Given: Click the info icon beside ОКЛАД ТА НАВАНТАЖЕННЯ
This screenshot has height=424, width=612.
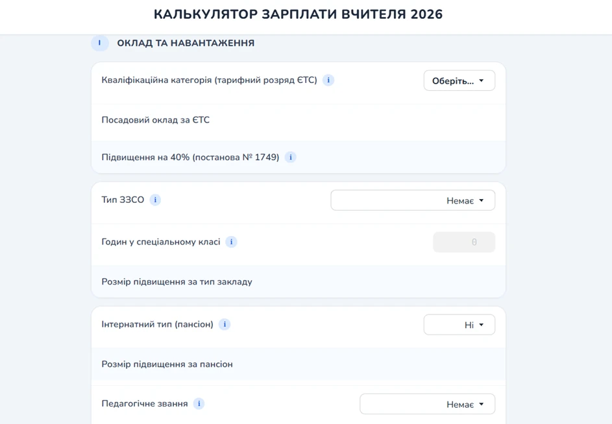Looking at the screenshot, I should tap(99, 43).
